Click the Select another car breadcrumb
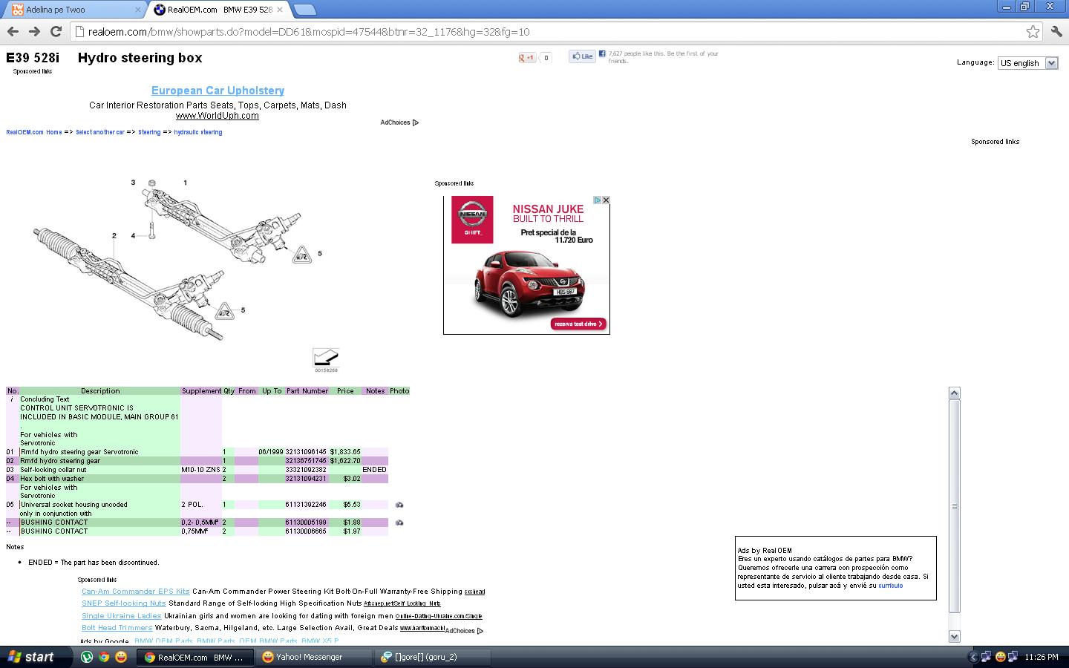Image resolution: width=1069 pixels, height=668 pixels. click(x=100, y=132)
